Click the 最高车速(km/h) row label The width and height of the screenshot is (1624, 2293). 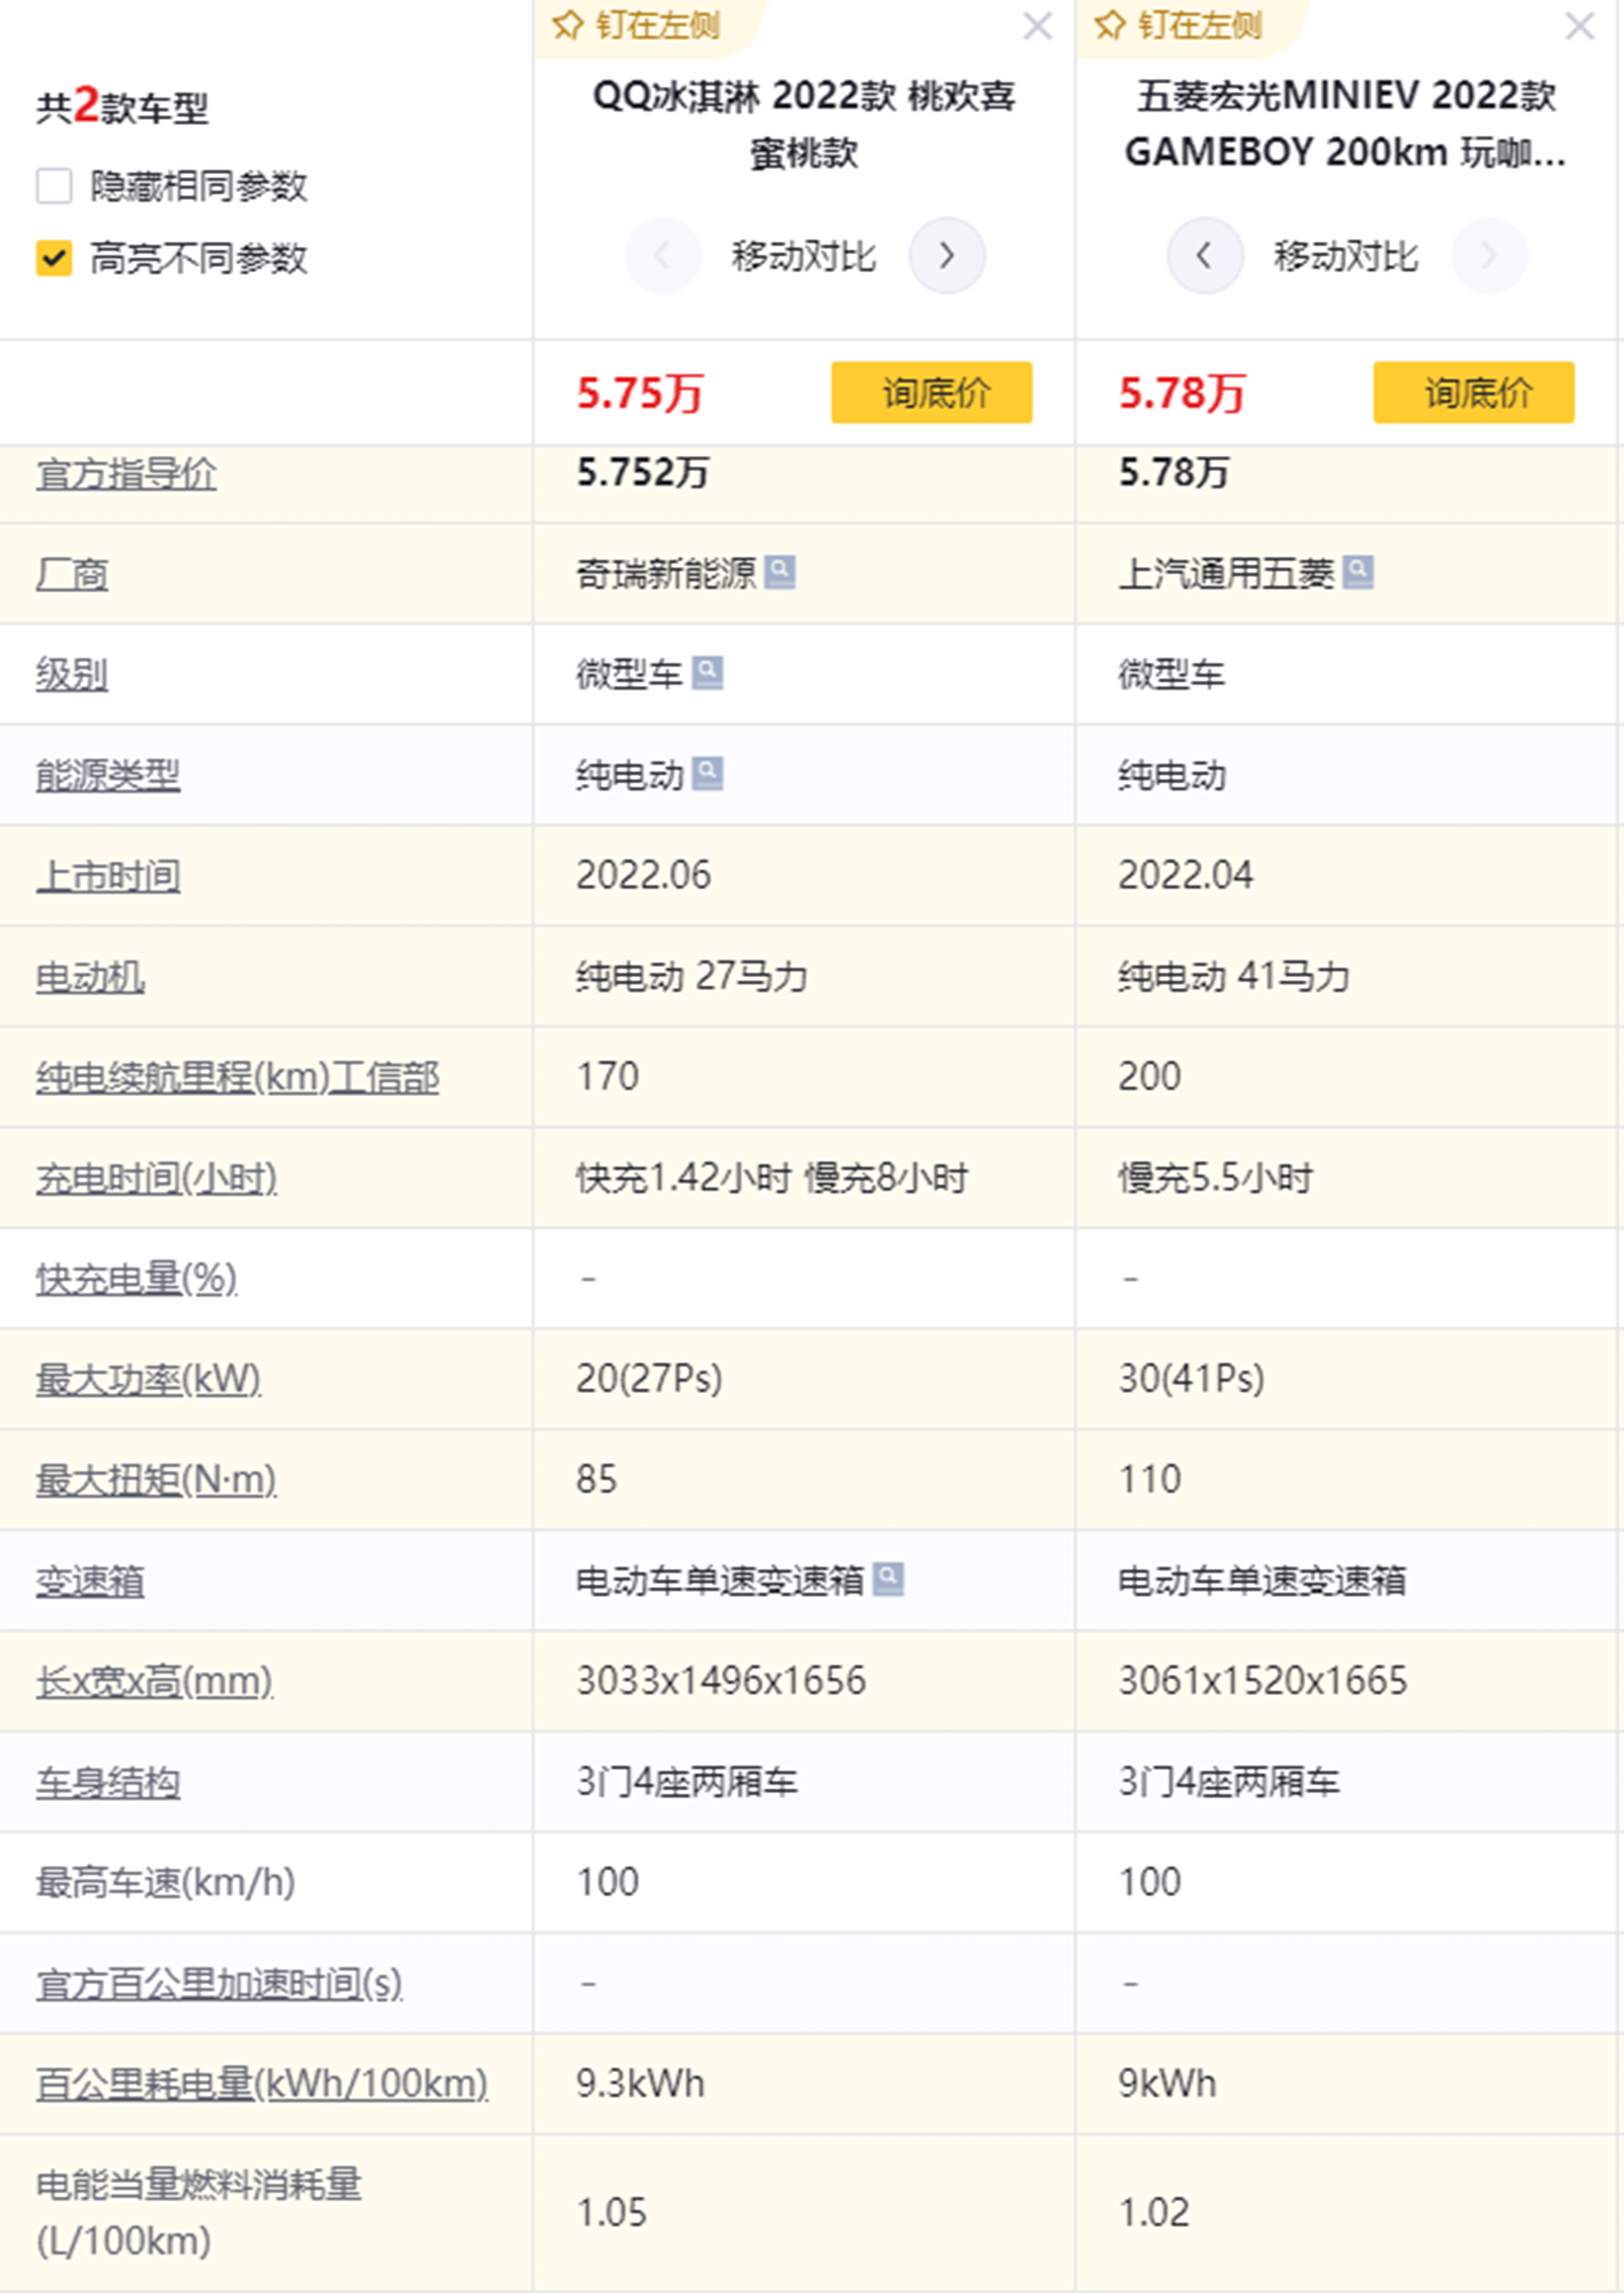pyautogui.click(x=166, y=1883)
